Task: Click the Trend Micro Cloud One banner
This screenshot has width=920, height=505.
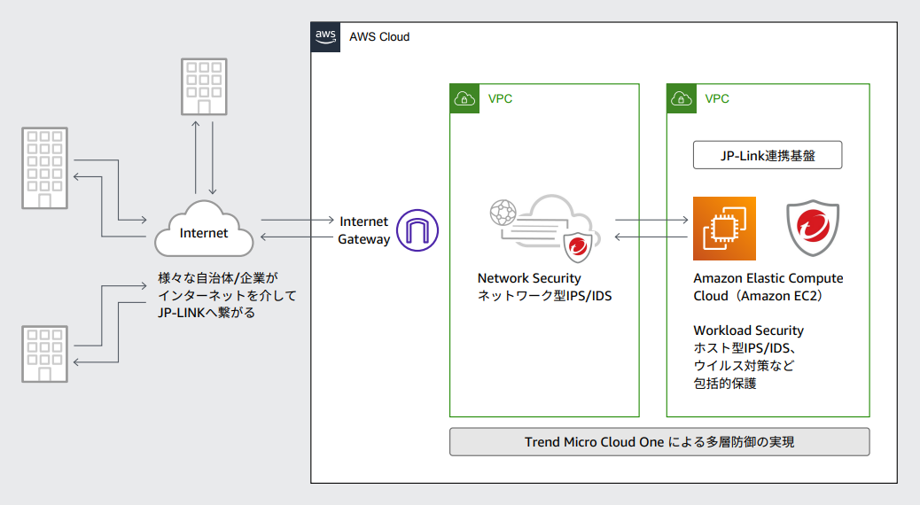Action: [659, 441]
